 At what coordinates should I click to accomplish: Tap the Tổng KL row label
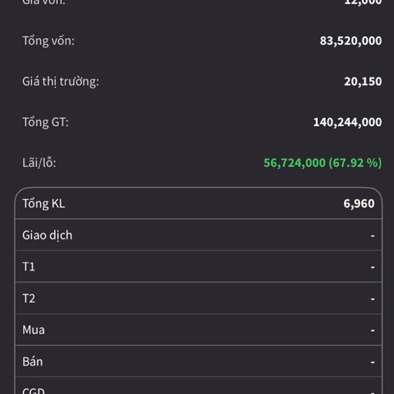pos(43,204)
